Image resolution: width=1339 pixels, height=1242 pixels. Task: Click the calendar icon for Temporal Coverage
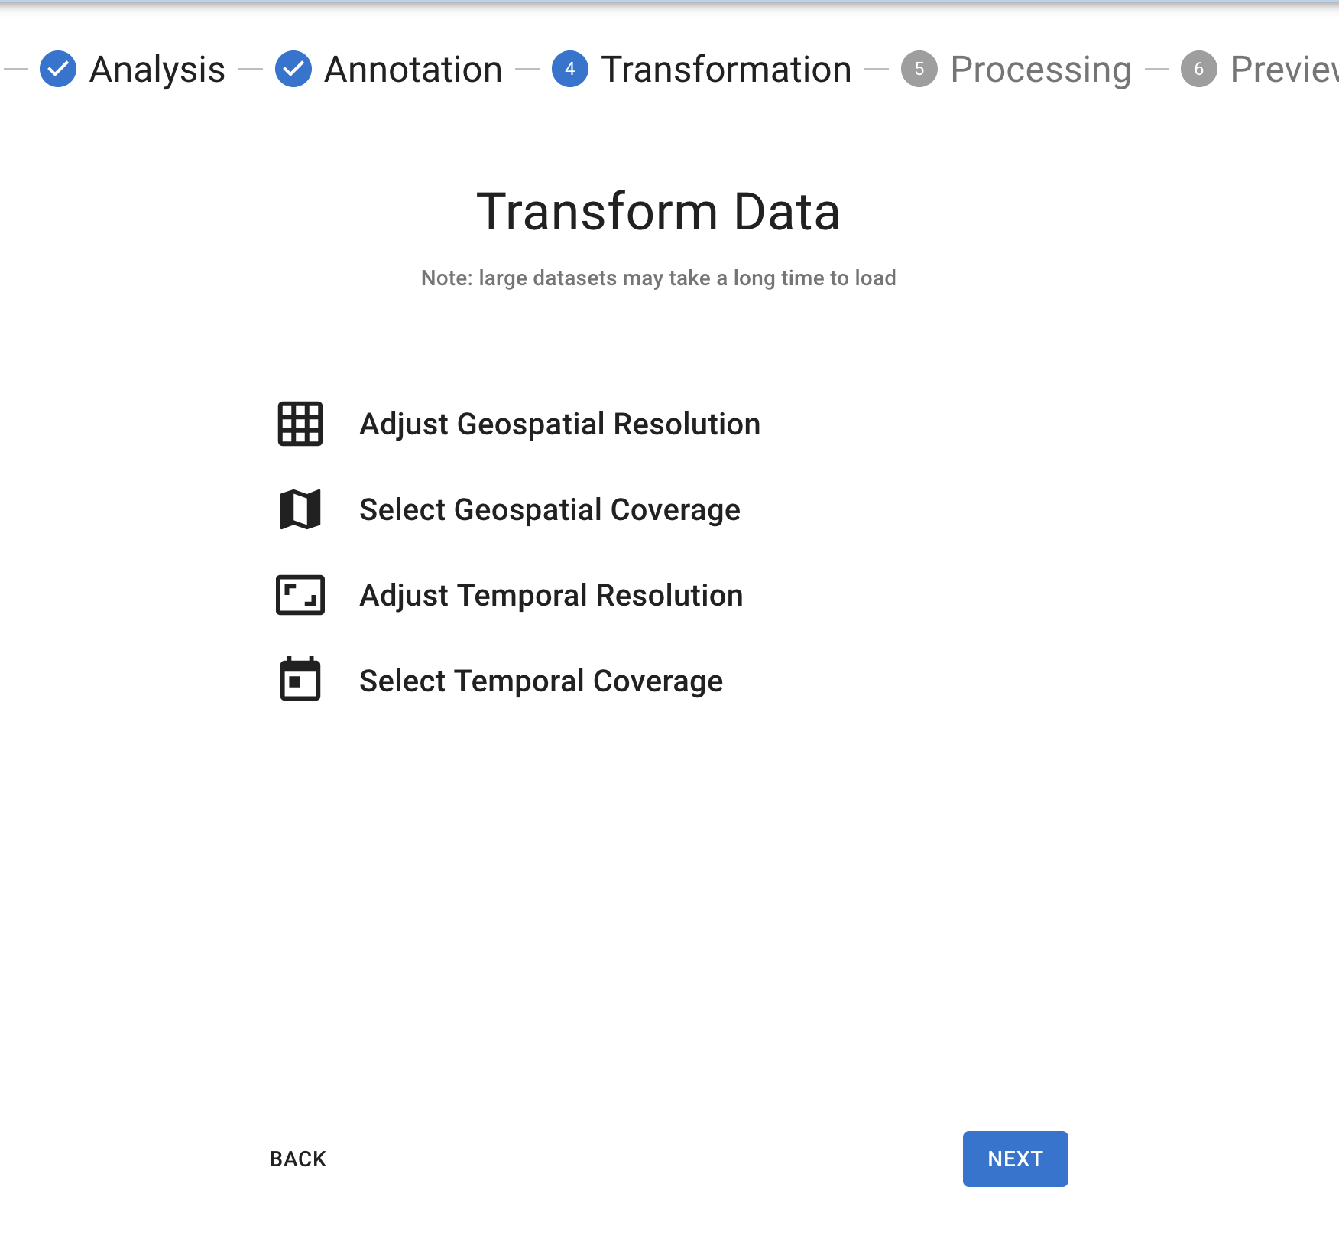point(300,678)
